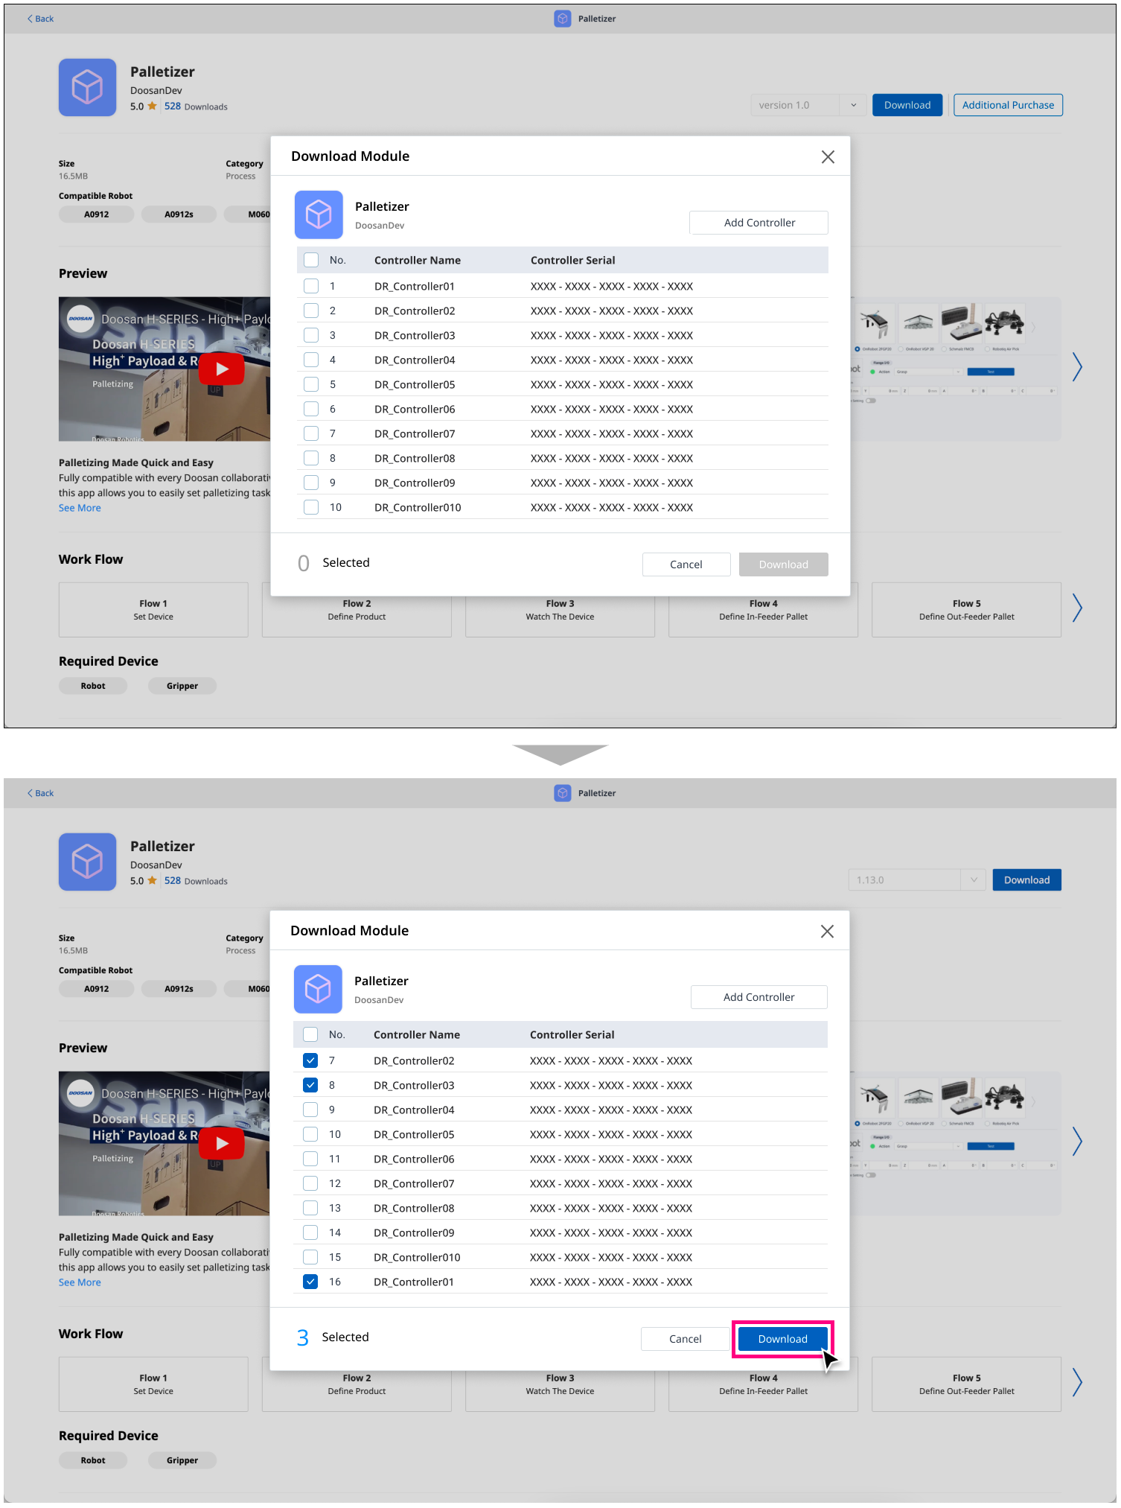This screenshot has height=1508, width=1121.
Task: Click the YouTube play button beside the version 1.0 page
Action: 221,369
